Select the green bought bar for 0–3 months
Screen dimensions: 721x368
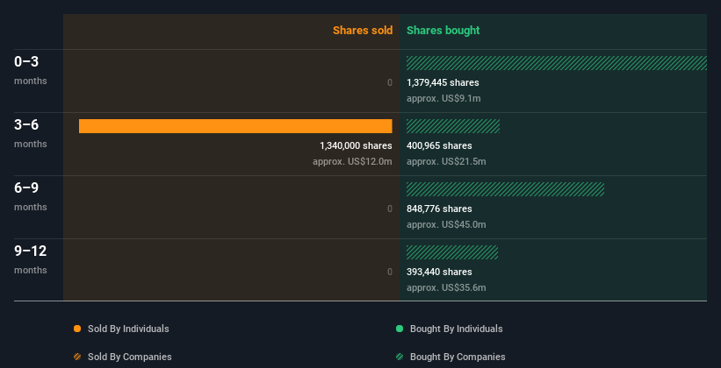pyautogui.click(x=557, y=63)
